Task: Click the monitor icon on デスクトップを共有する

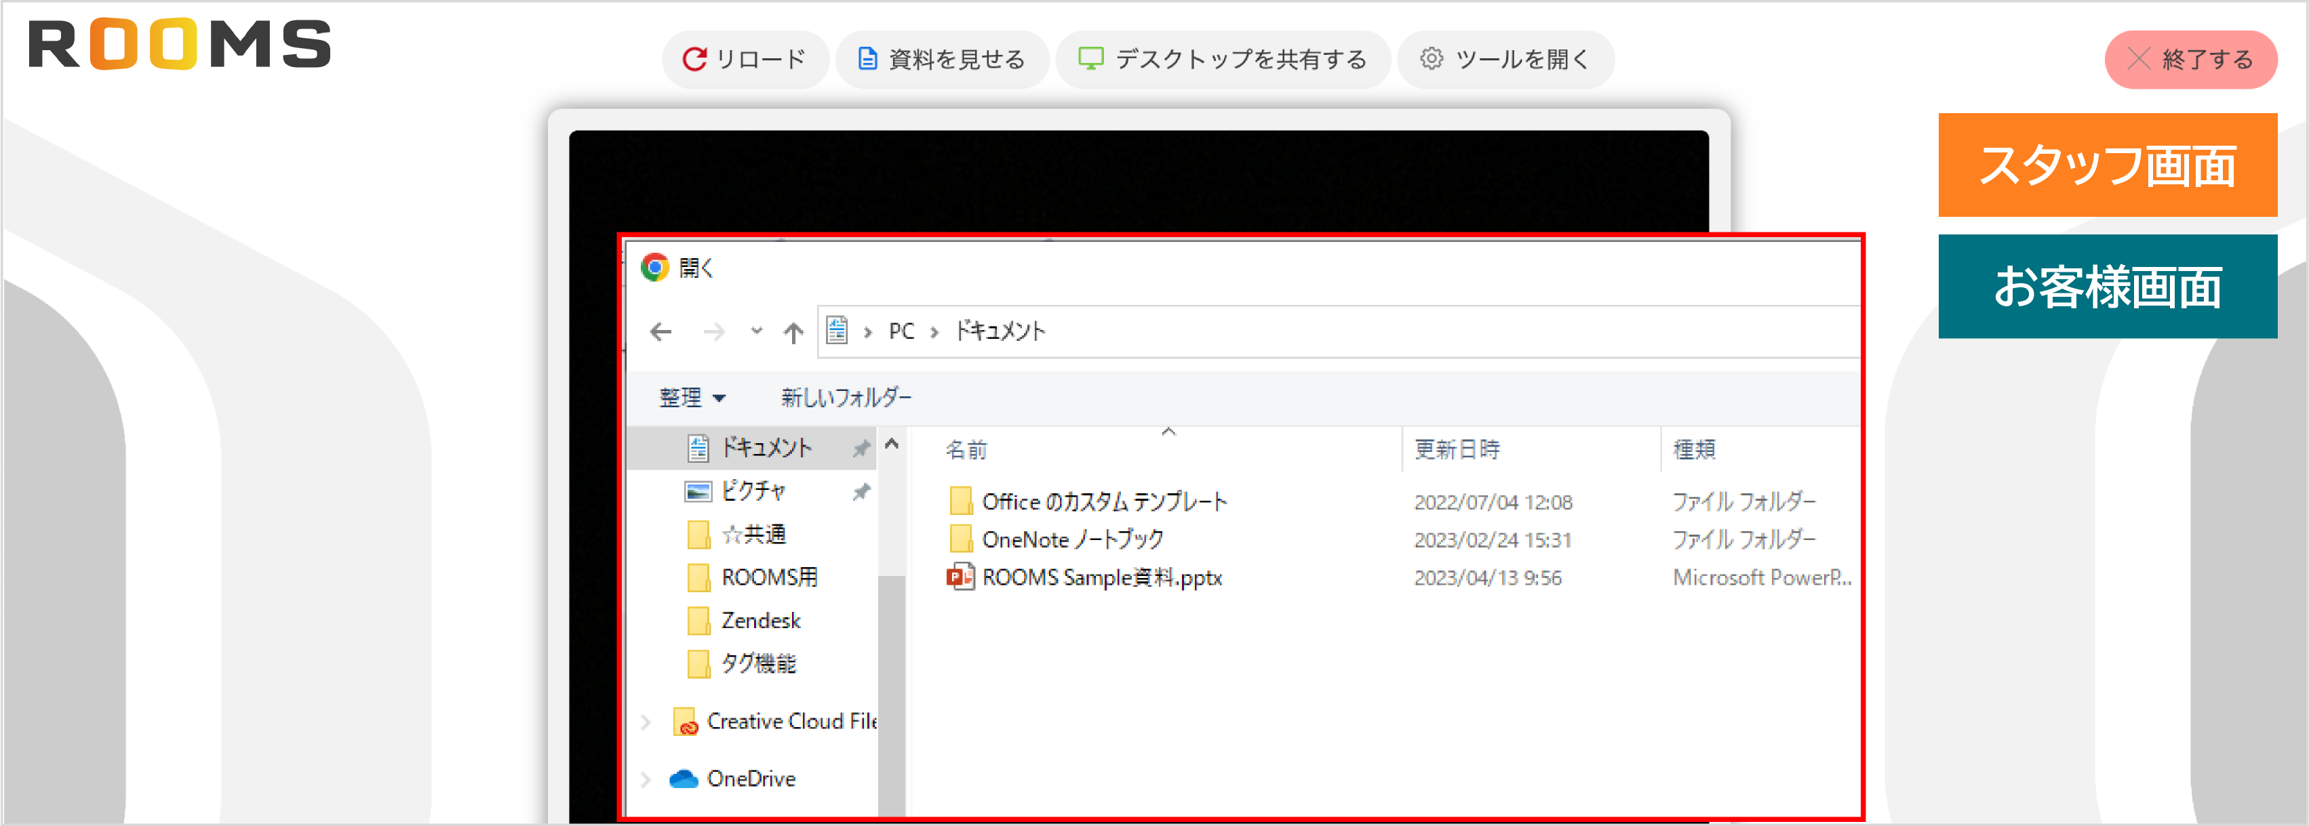Action: 1091,58
